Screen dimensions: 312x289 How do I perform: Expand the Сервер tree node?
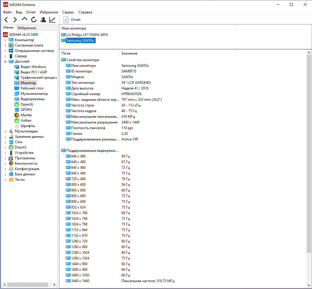(x=5, y=56)
